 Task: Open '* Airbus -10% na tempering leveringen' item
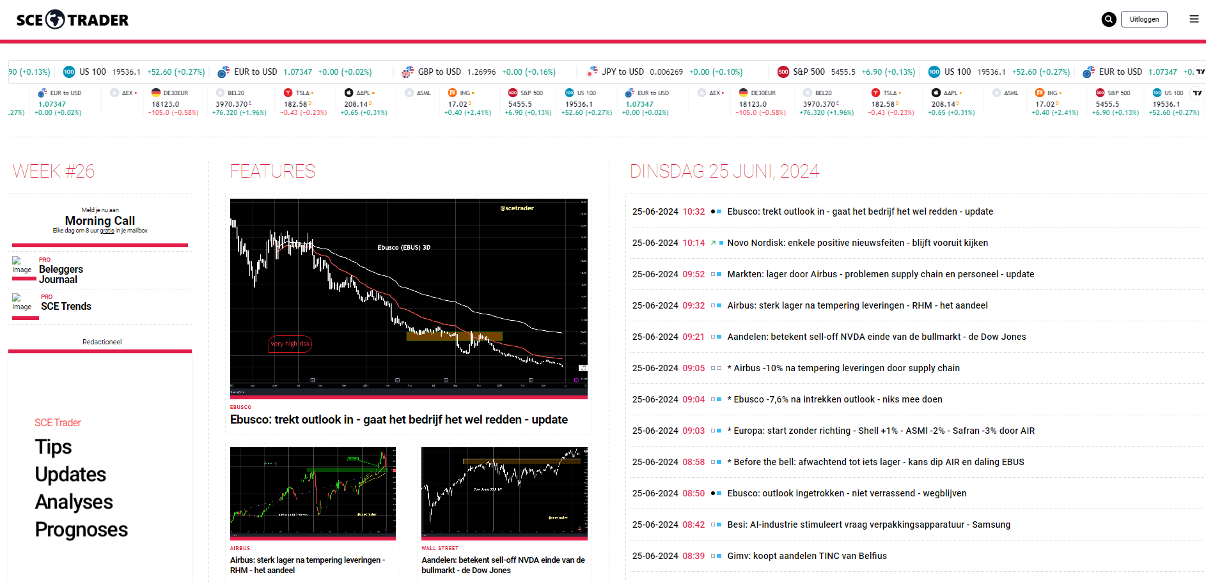[x=843, y=368]
